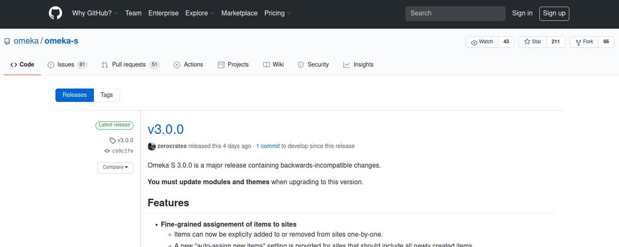Click the Pull requests branch icon

[x=105, y=65]
